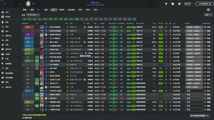Open 战术 tactics board icon in sidebar
The height and width of the screenshot is (120, 214).
(x=3, y=31)
